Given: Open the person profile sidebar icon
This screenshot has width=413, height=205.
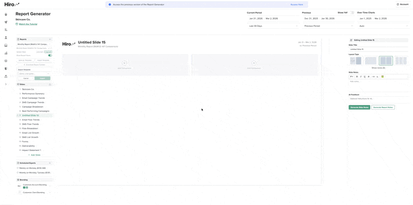Looking at the screenshot, I should (6, 38).
